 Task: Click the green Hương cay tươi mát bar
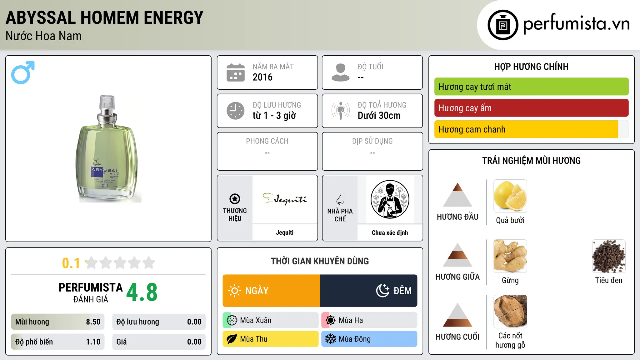[531, 87]
